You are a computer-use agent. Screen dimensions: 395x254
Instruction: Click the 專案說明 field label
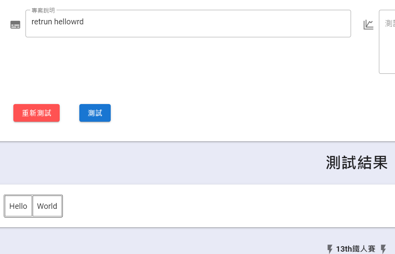pos(43,10)
